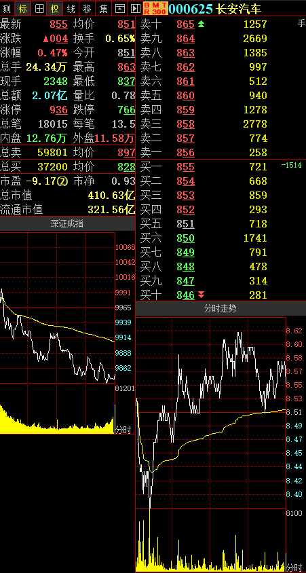Click the 测 toolbar button
Image resolution: width=306 pixels, height=573 pixels.
tap(7, 8)
